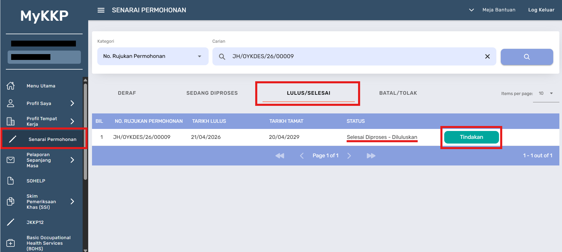Click the Menu Utama home icon
This screenshot has width=562, height=252.
click(11, 86)
